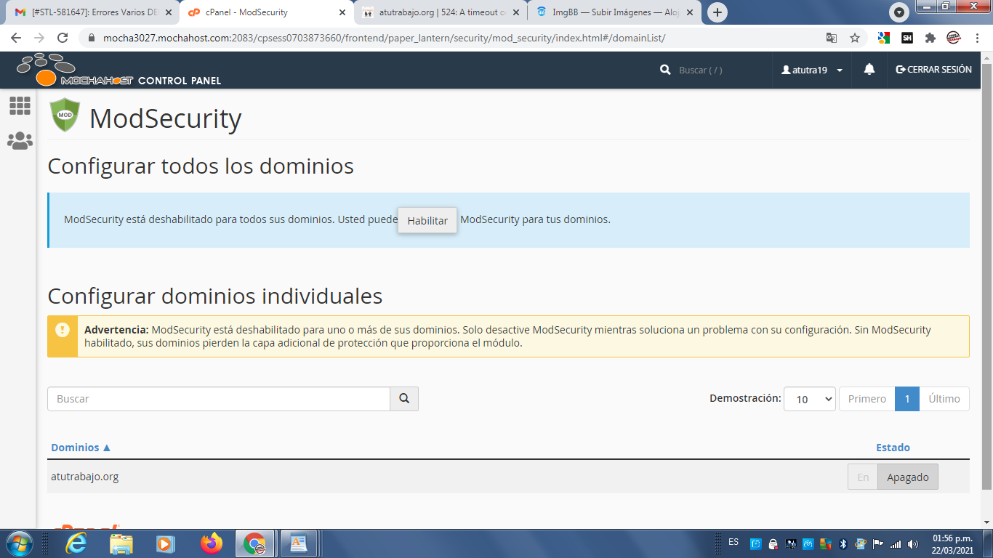Click the green ModSecurity shield icon

coord(65,115)
